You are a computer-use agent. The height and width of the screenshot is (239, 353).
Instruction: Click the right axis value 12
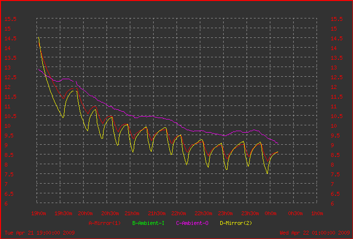coord(334,87)
